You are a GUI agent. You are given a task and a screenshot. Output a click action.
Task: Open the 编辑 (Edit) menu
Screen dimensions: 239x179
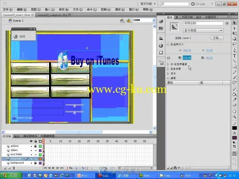pos(21,9)
